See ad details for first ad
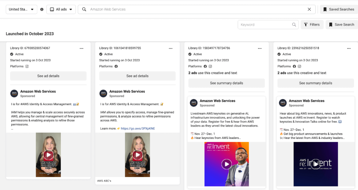The height and width of the screenshot is (190, 358). 48,76
